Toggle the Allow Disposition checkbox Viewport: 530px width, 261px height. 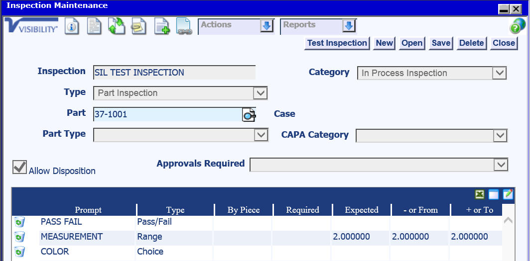point(19,167)
